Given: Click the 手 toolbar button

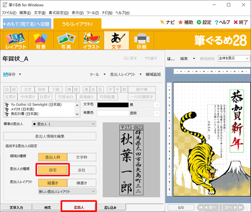Looking at the screenshot, I should tap(110, 89).
